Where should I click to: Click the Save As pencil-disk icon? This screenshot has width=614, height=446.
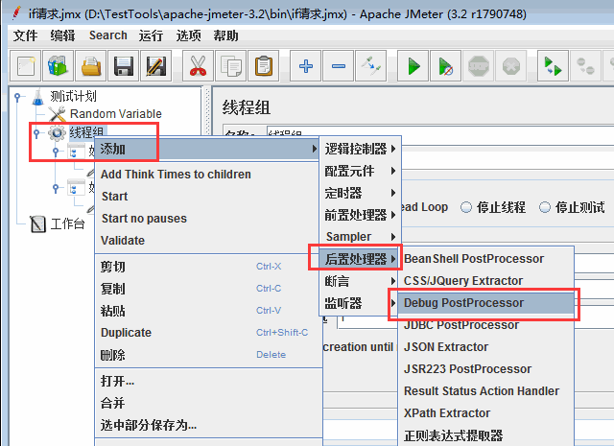[x=156, y=66]
